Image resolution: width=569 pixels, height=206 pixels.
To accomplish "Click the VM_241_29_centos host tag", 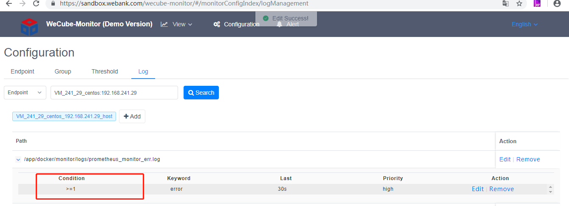I will [x=64, y=116].
